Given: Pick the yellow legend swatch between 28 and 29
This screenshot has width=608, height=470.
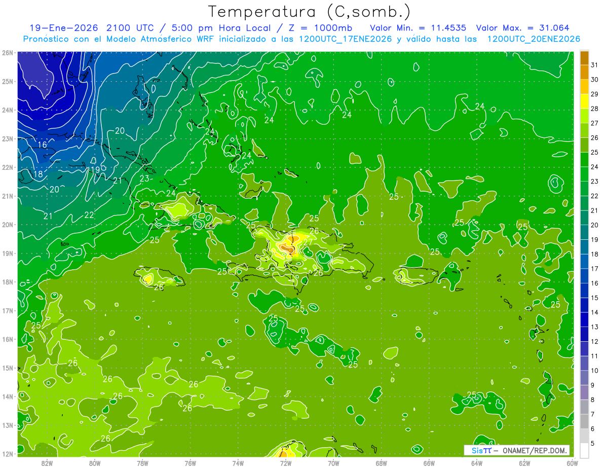Looking at the screenshot, I should tap(584, 101).
